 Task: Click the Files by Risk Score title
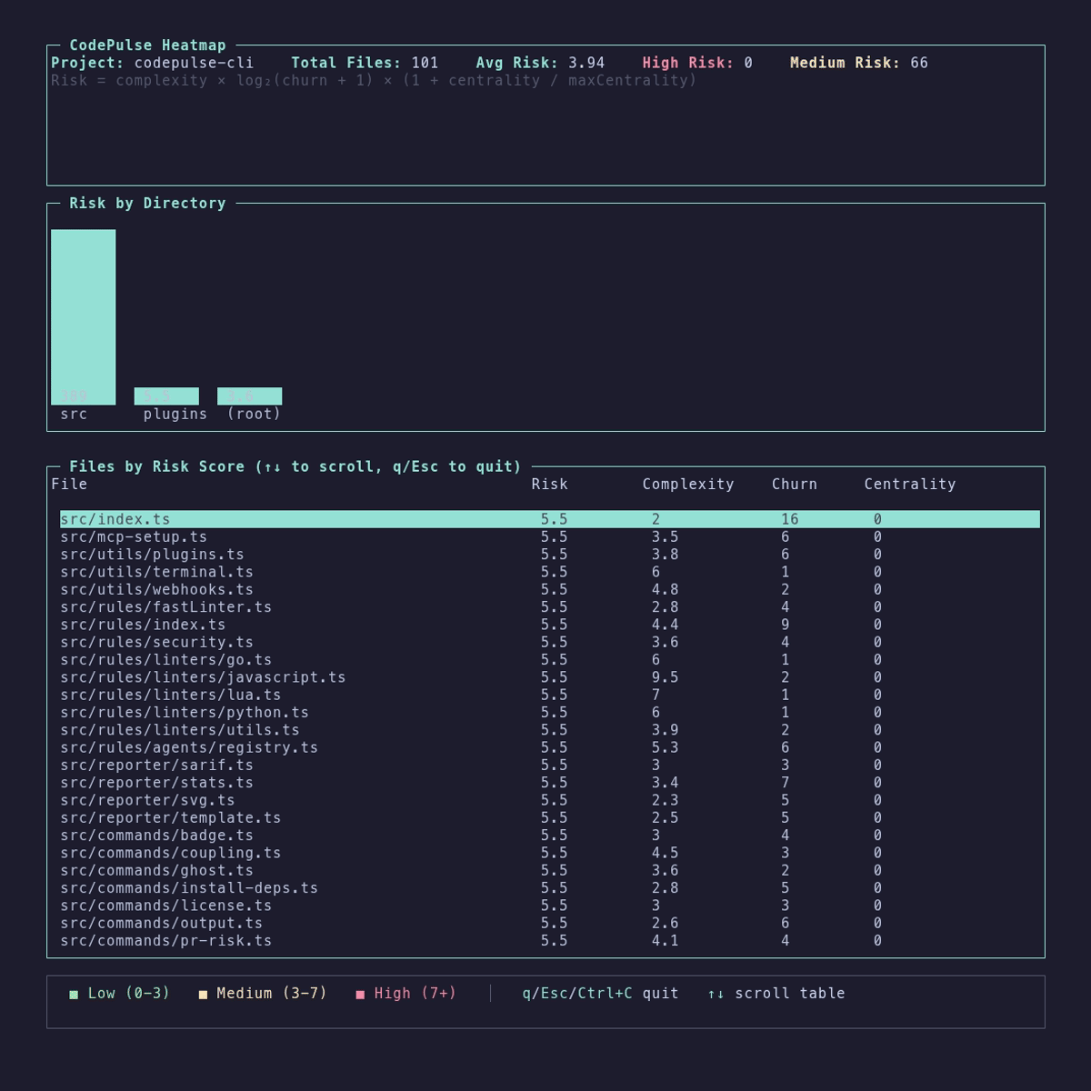tap(295, 466)
